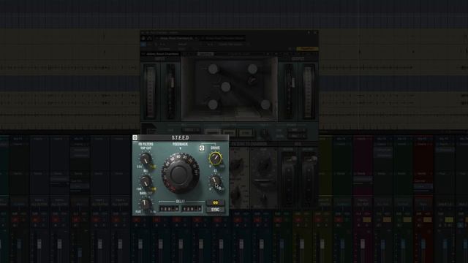Click the SYNC button in STEED

[215, 210]
